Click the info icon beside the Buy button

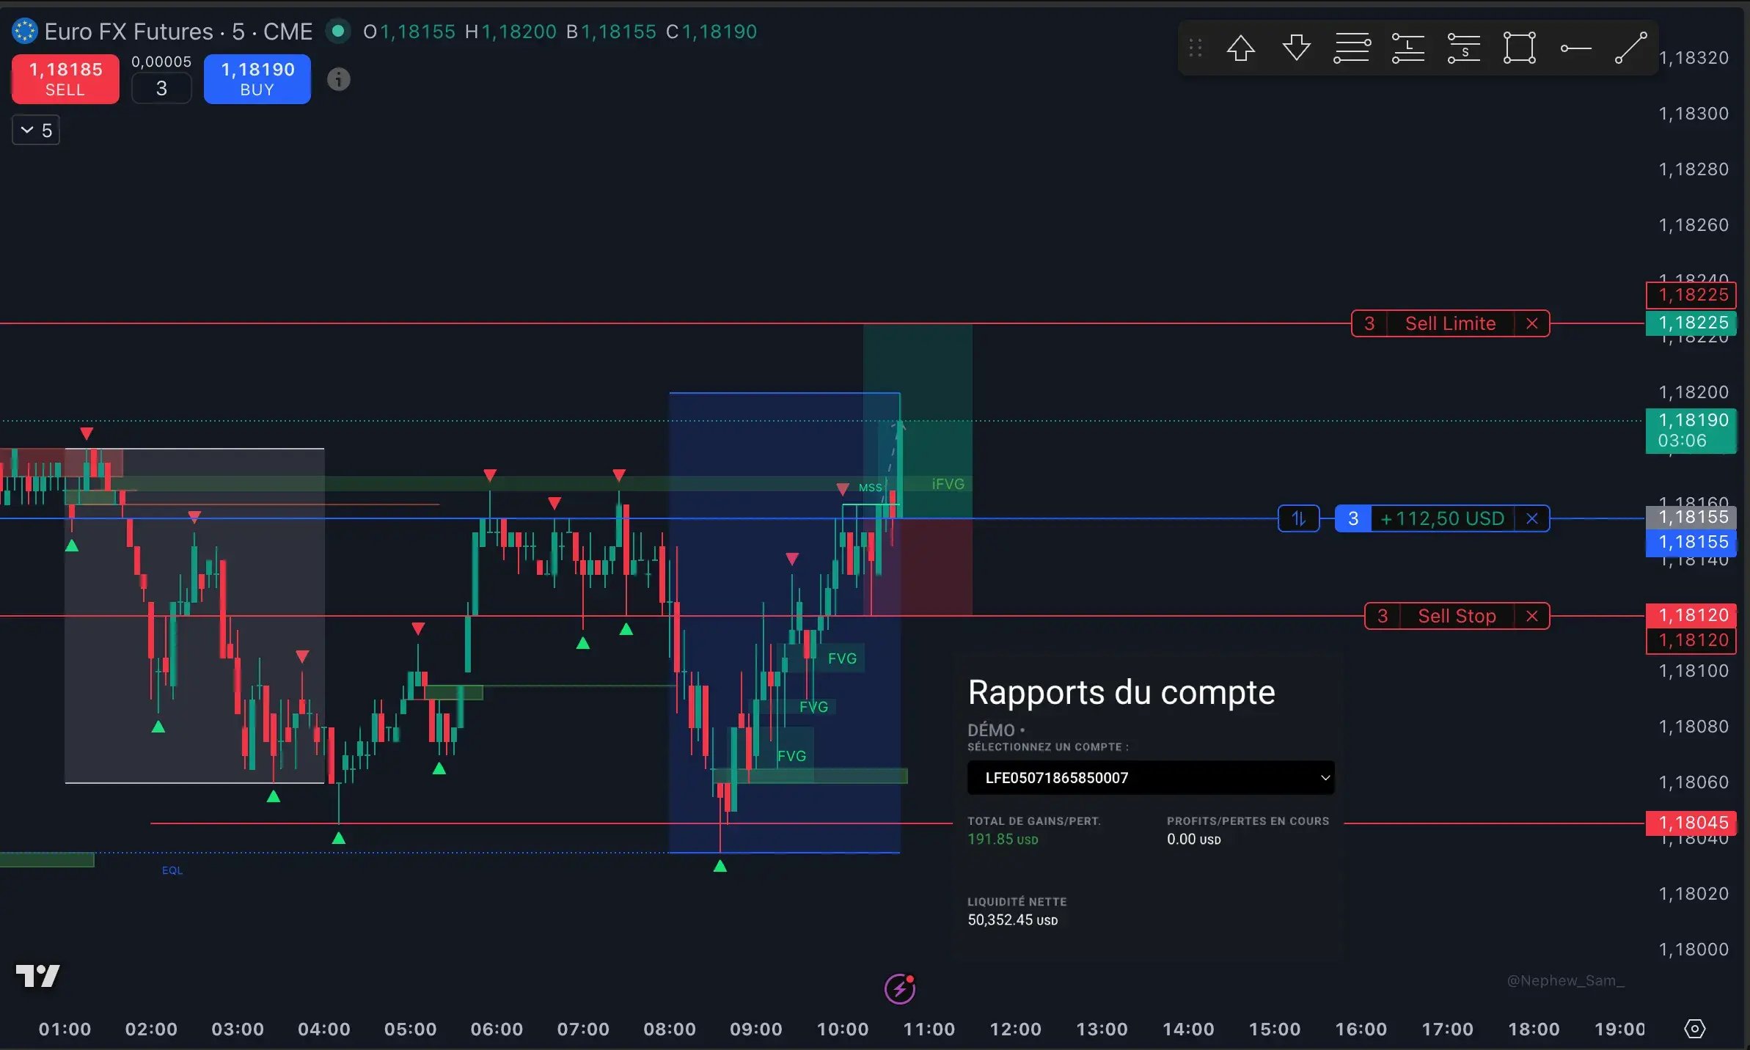[339, 79]
